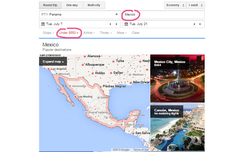Open the Terms of Use link
Image resolution: width=240 pixels, height=152 pixels.
pyautogui.click(x=141, y=150)
